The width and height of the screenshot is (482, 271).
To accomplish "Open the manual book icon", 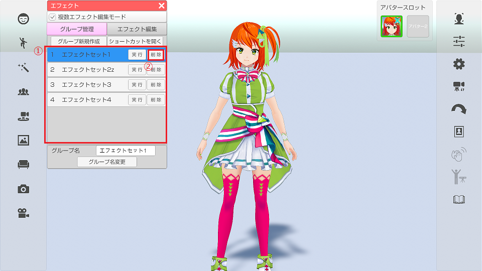I will [459, 199].
